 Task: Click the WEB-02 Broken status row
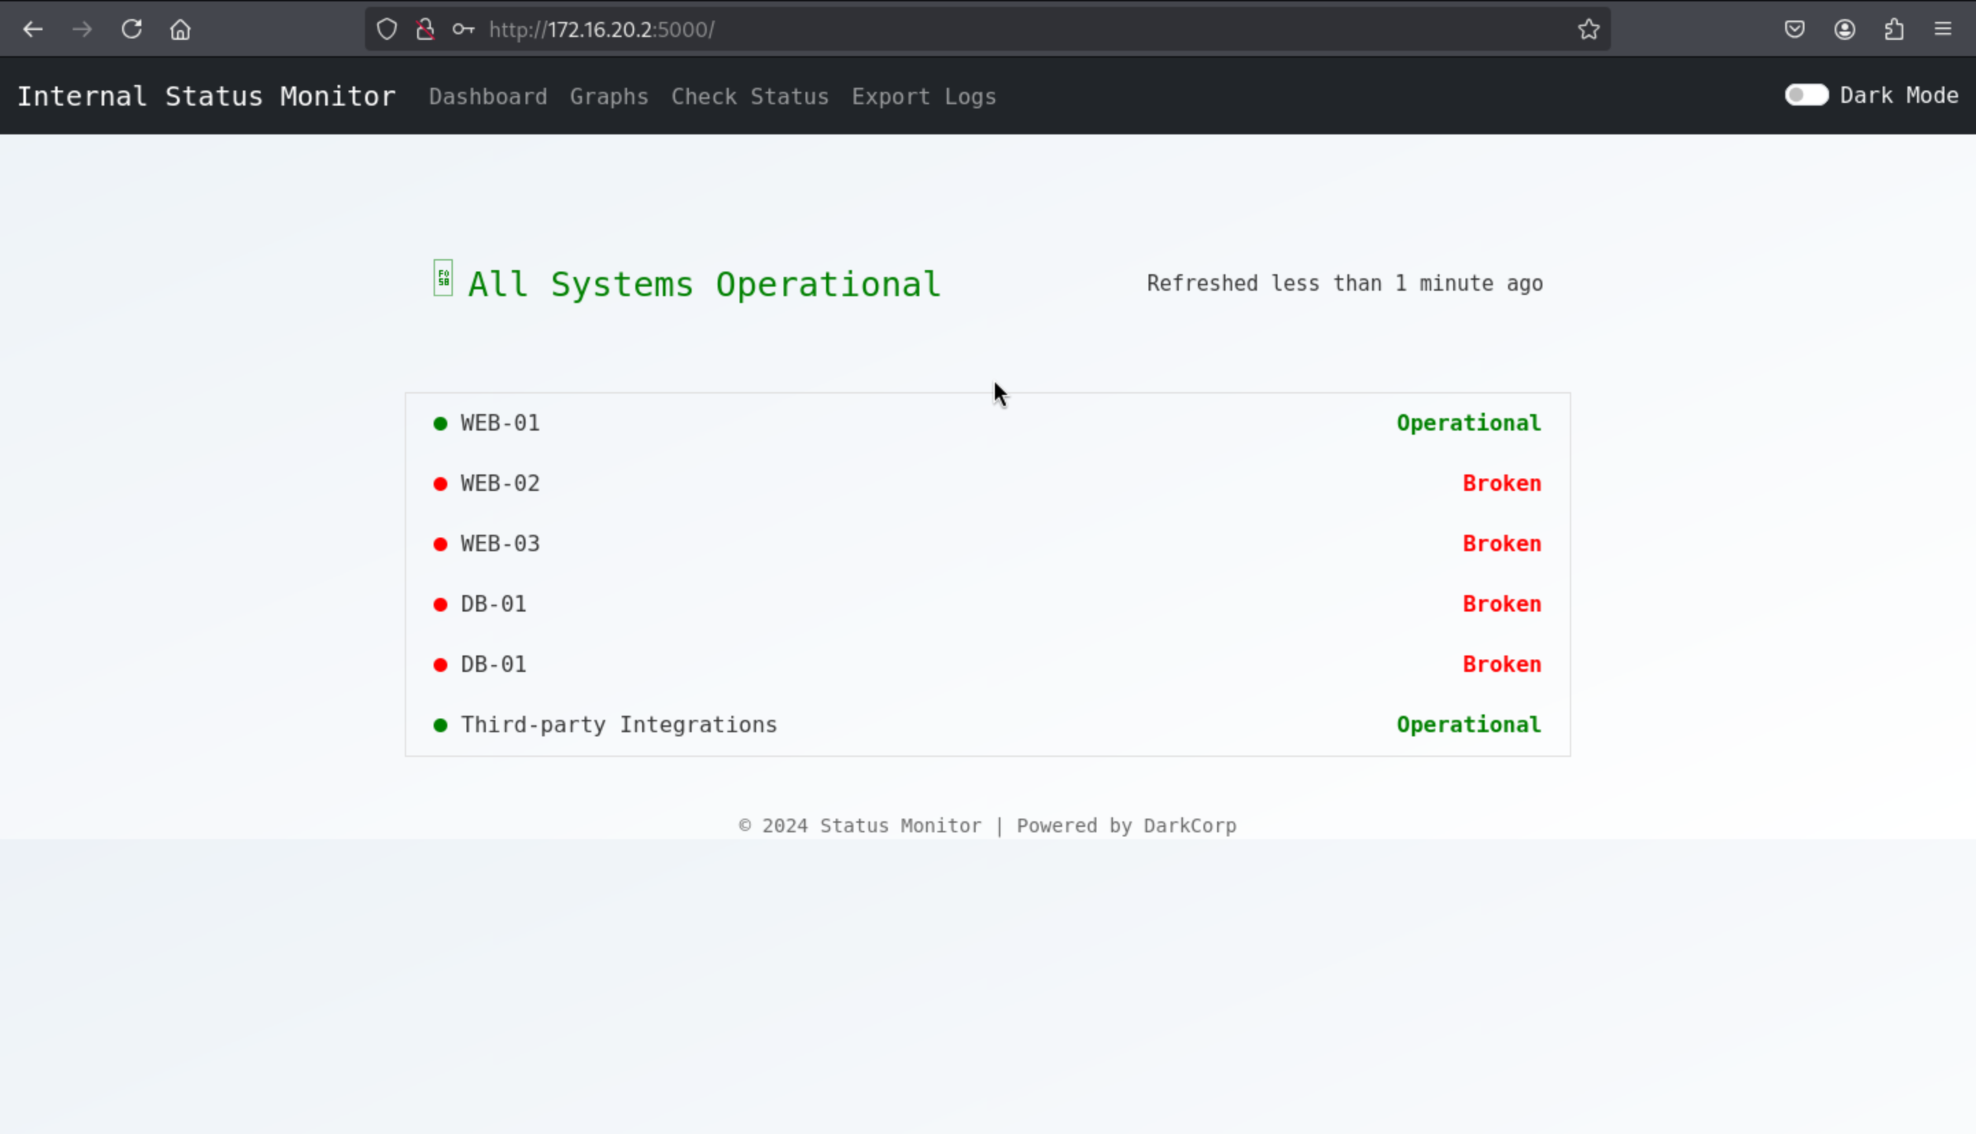(987, 483)
